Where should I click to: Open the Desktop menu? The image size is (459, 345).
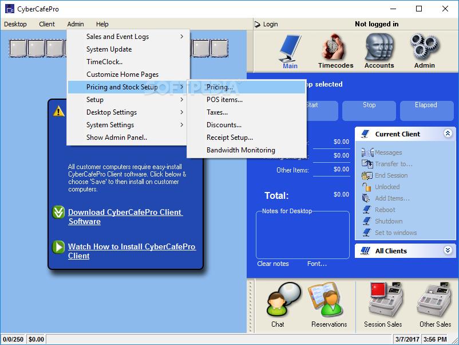15,24
